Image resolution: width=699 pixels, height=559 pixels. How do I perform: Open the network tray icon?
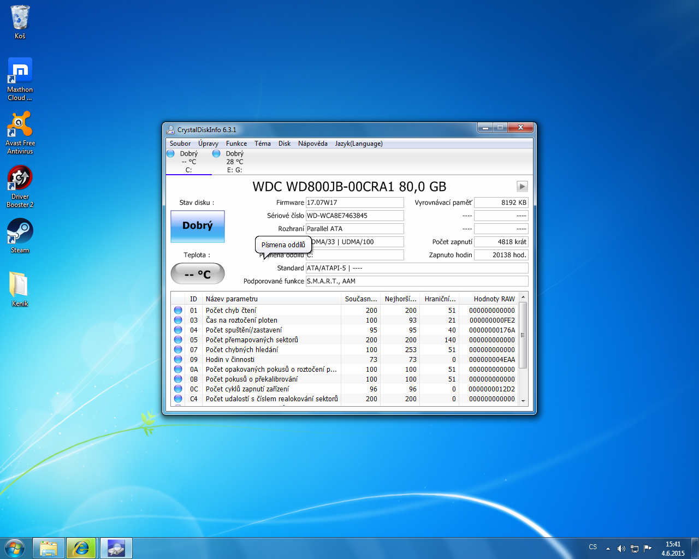pyautogui.click(x=635, y=549)
